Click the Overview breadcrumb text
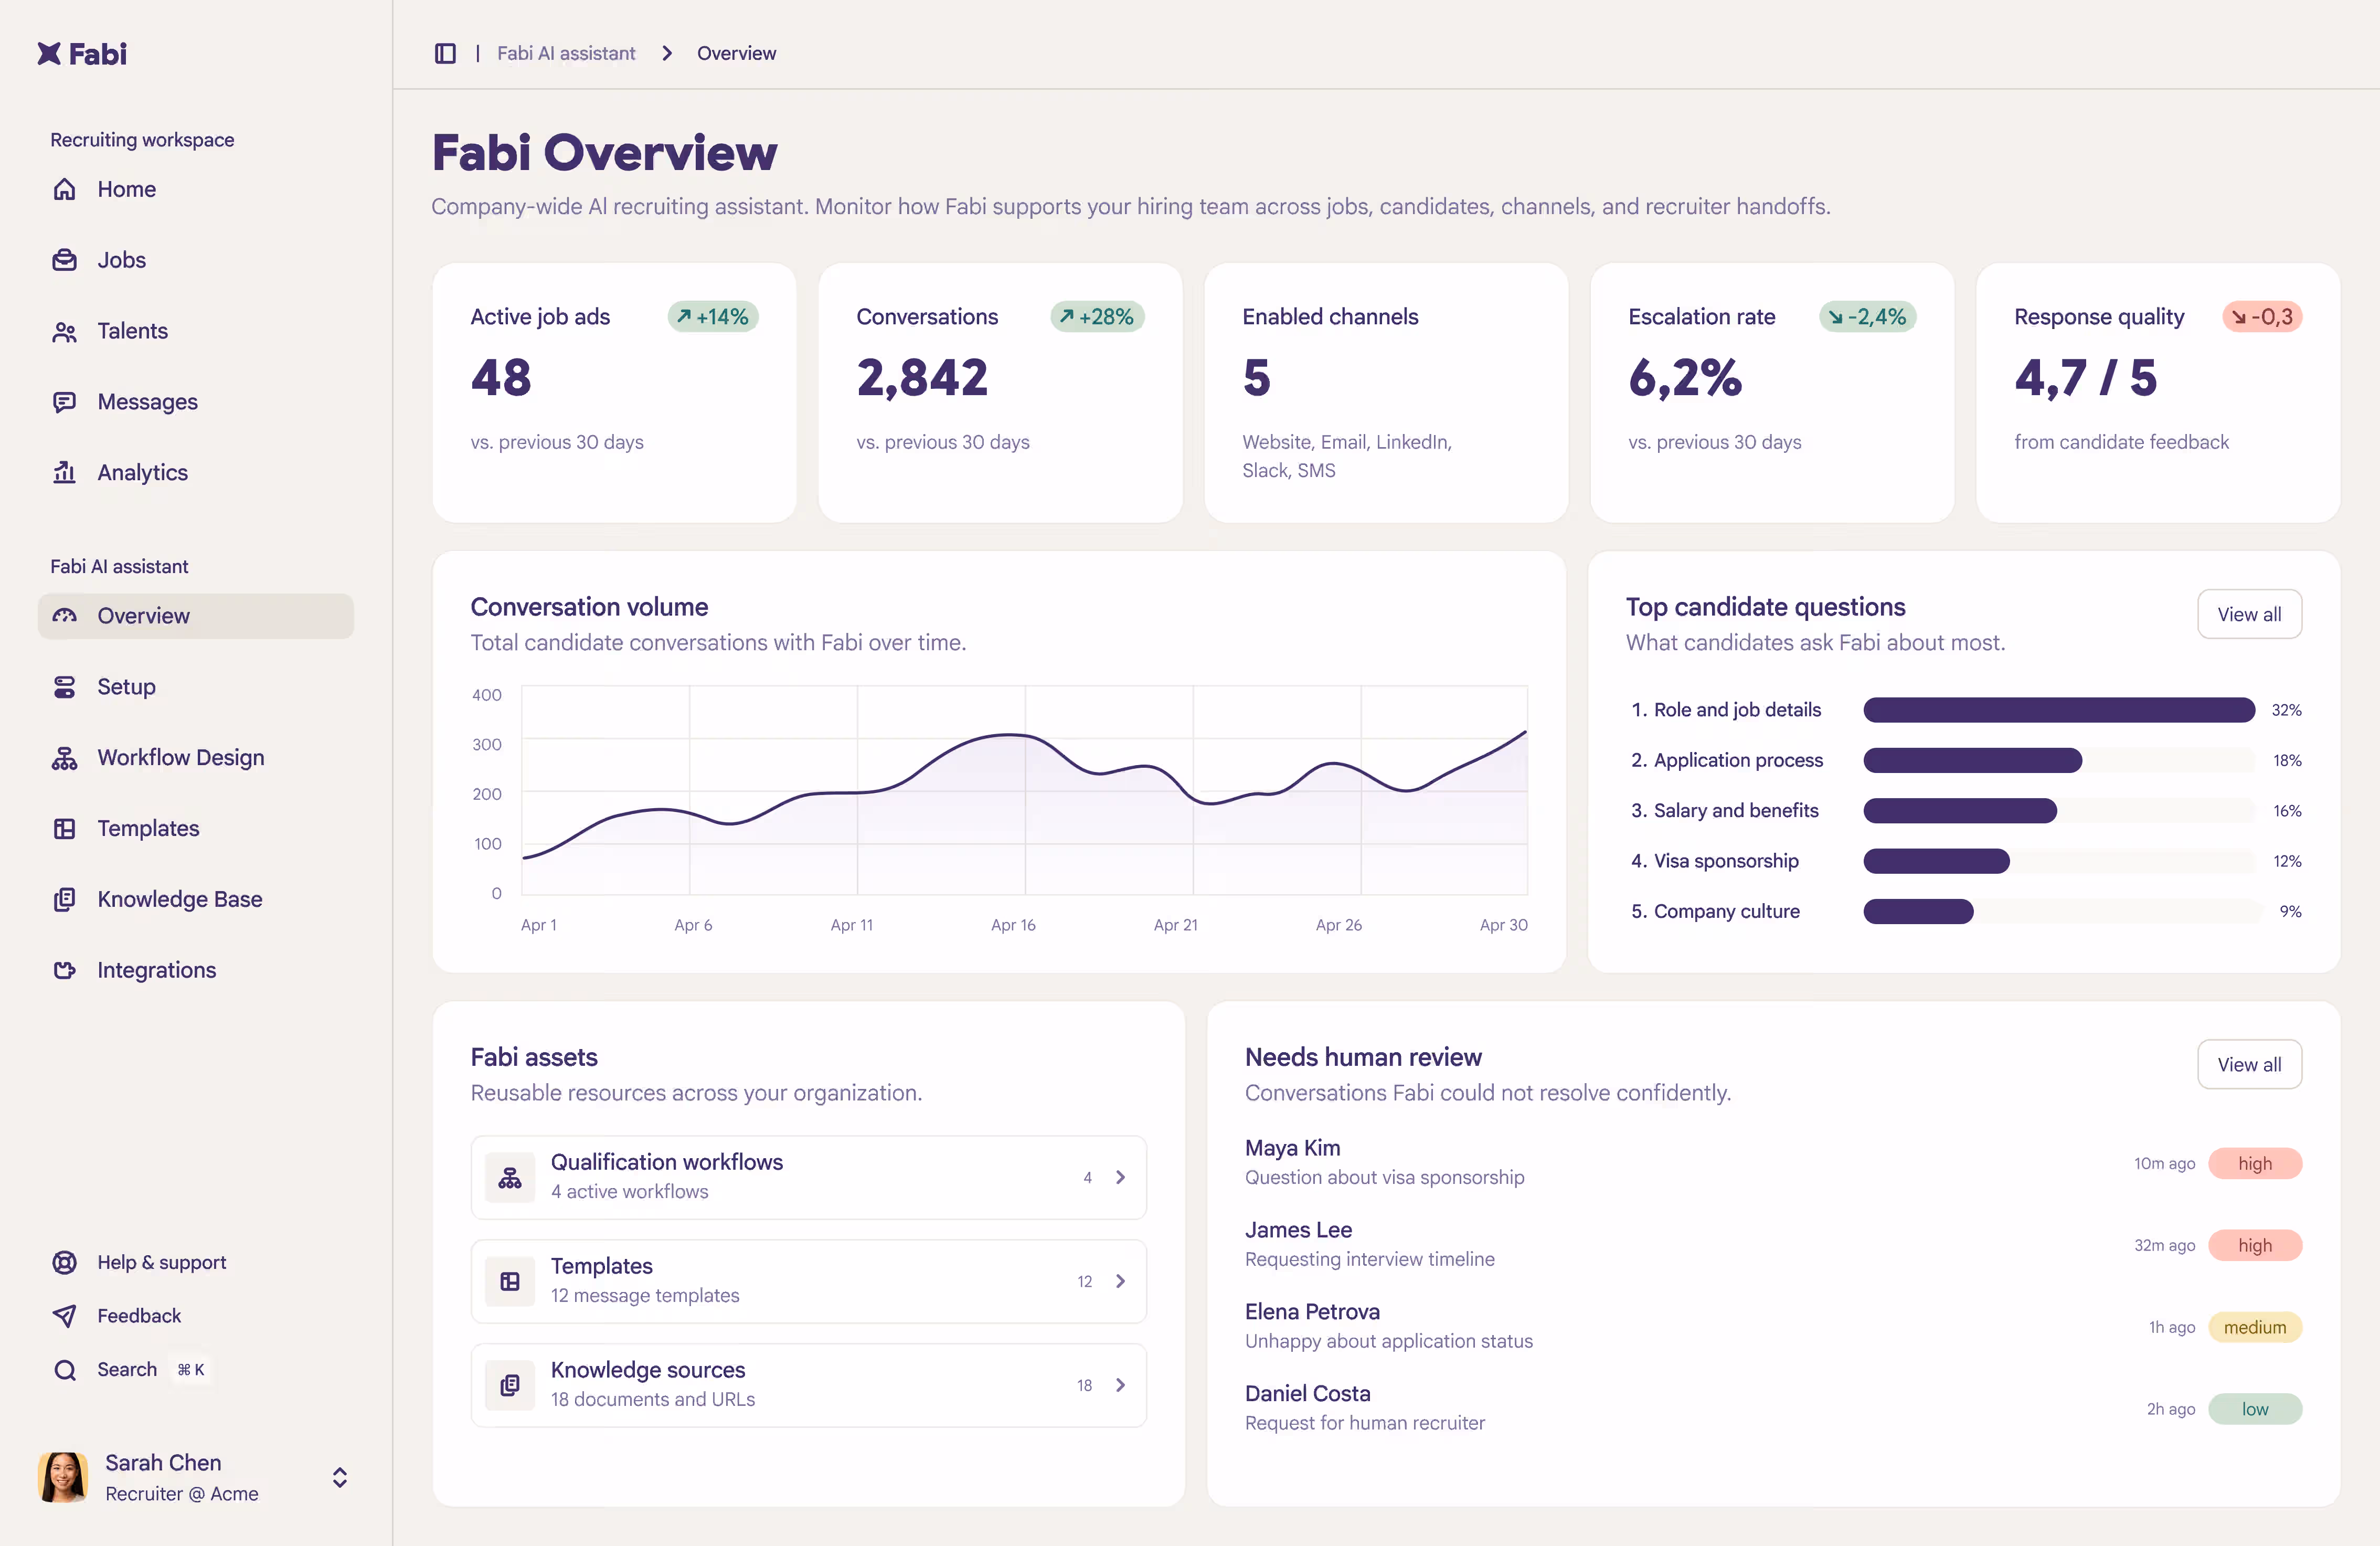2380x1546 pixels. click(736, 53)
